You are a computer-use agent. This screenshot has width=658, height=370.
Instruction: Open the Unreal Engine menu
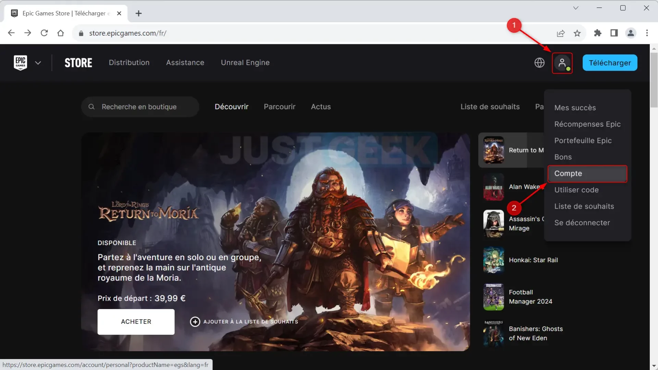coord(245,63)
